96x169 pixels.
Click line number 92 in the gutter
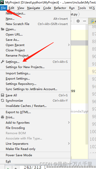point(94,71)
